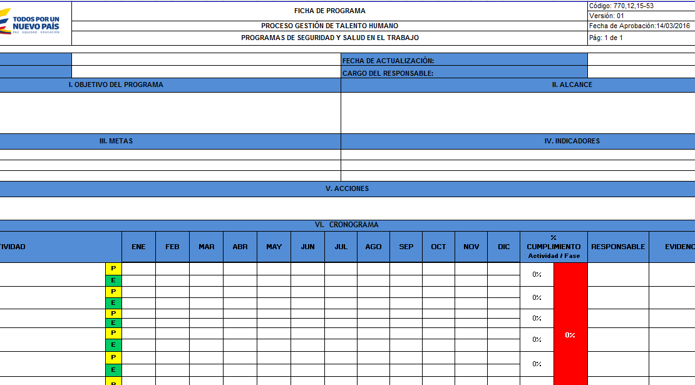Click the blank value cell after CARGO DEL RESPONSABLE
Image resolution: width=695 pixels, height=385 pixels.
coord(641,72)
